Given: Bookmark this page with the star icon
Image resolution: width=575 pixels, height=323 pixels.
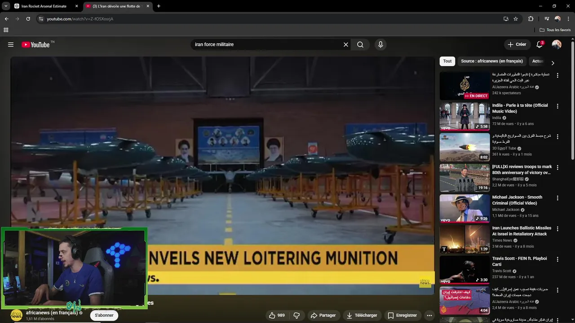Looking at the screenshot, I should [516, 19].
